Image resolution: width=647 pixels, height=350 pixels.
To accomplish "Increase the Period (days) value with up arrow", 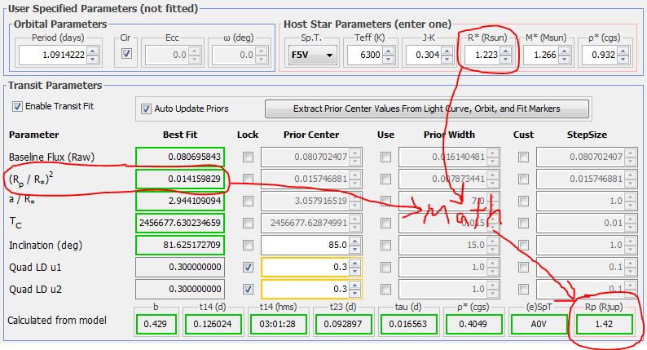I will (92, 51).
